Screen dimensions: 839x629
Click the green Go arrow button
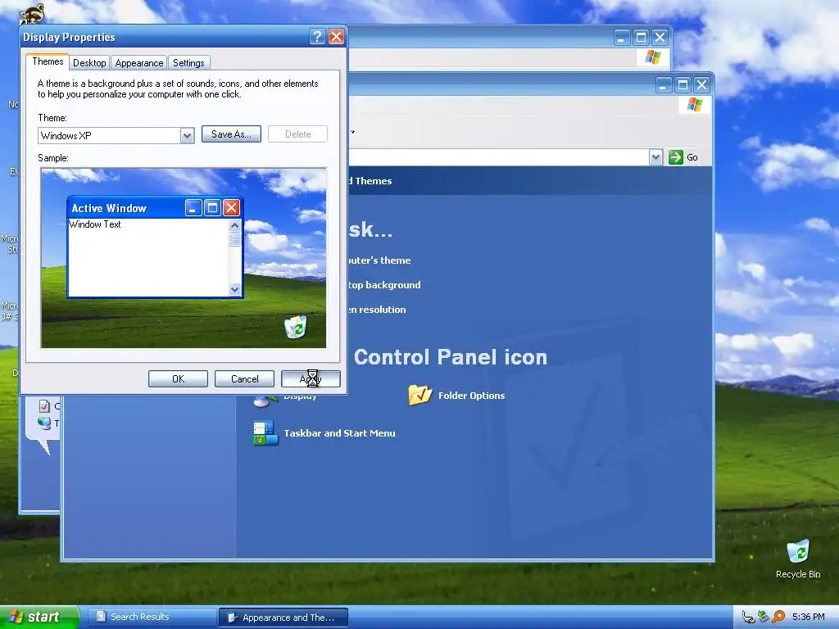[676, 157]
